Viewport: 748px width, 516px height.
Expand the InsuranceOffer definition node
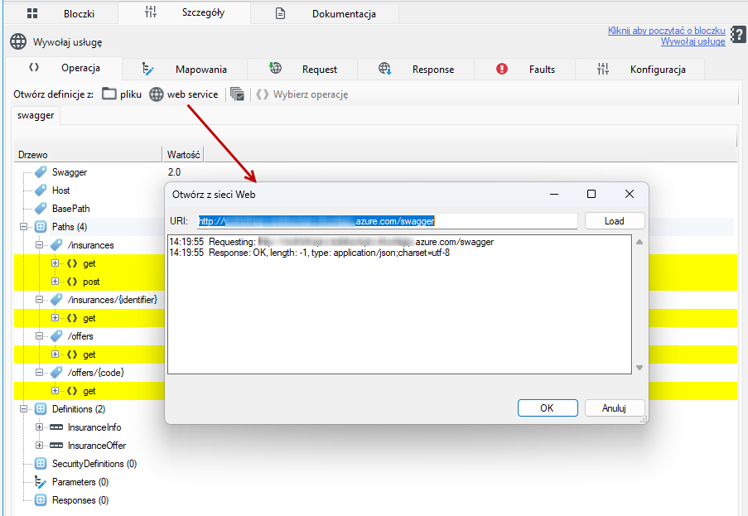tap(40, 445)
